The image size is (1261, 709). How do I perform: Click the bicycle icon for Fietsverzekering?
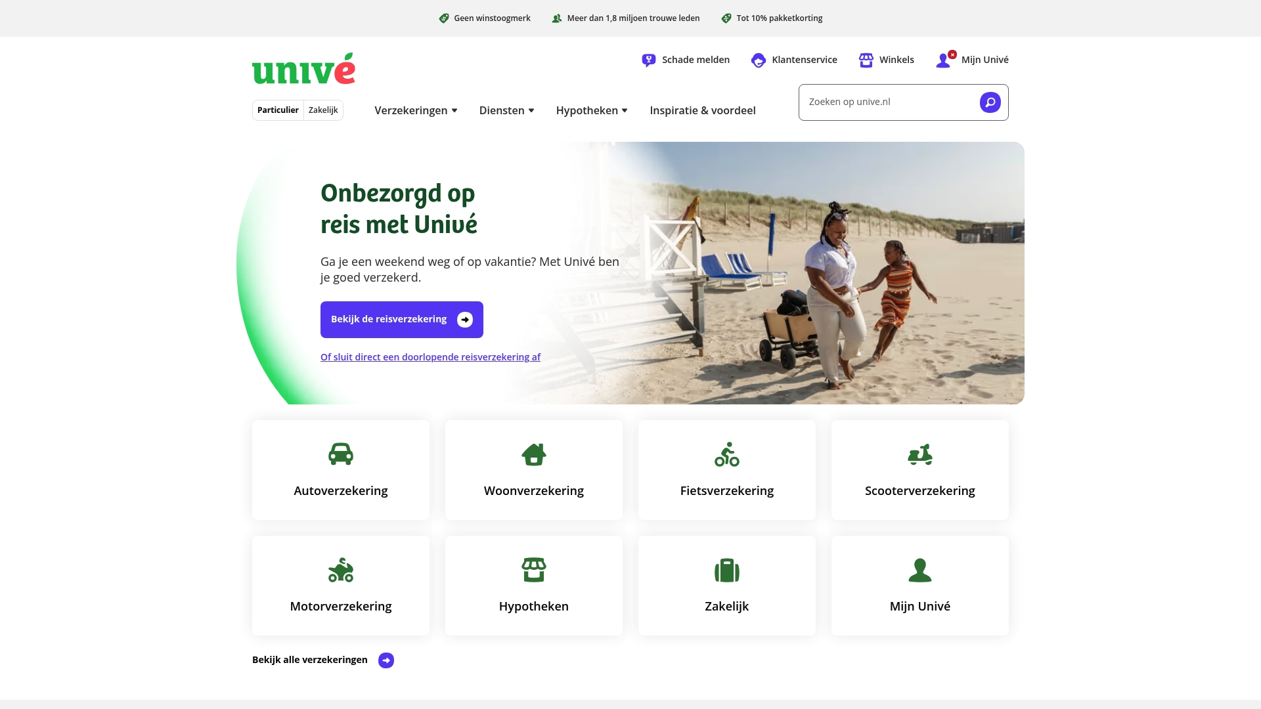[x=727, y=454]
